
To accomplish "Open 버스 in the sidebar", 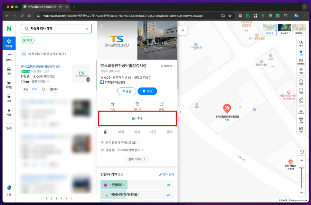I will click(9, 71).
